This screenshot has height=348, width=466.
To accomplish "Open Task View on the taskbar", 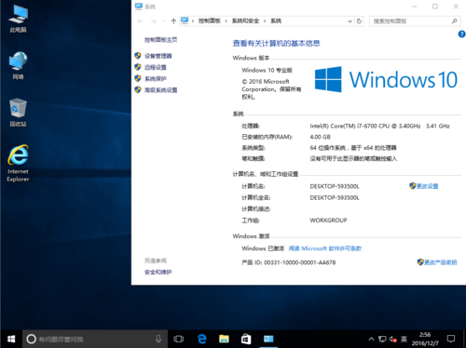I will click(179, 339).
